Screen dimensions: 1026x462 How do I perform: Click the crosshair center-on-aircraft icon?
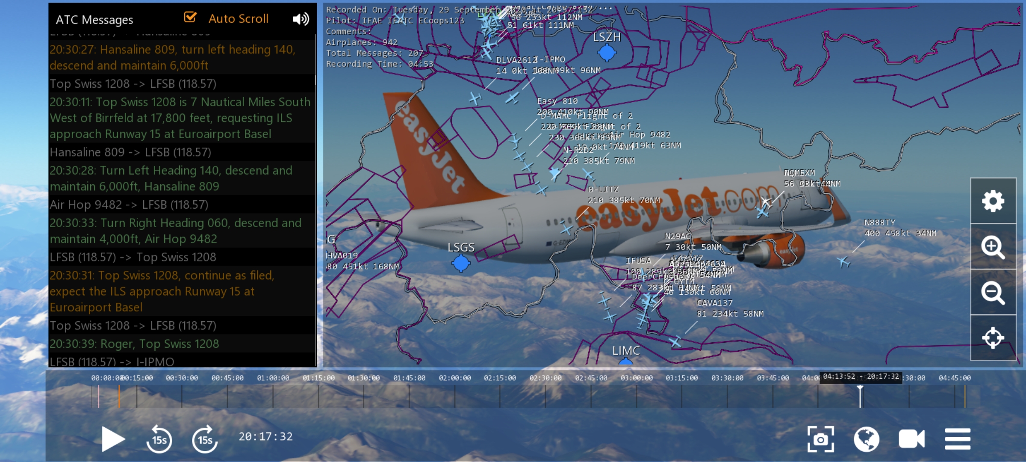point(993,338)
